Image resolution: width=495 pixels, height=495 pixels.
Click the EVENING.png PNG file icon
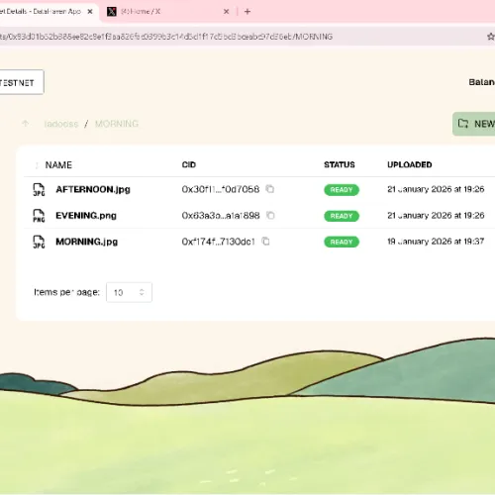pos(39,216)
